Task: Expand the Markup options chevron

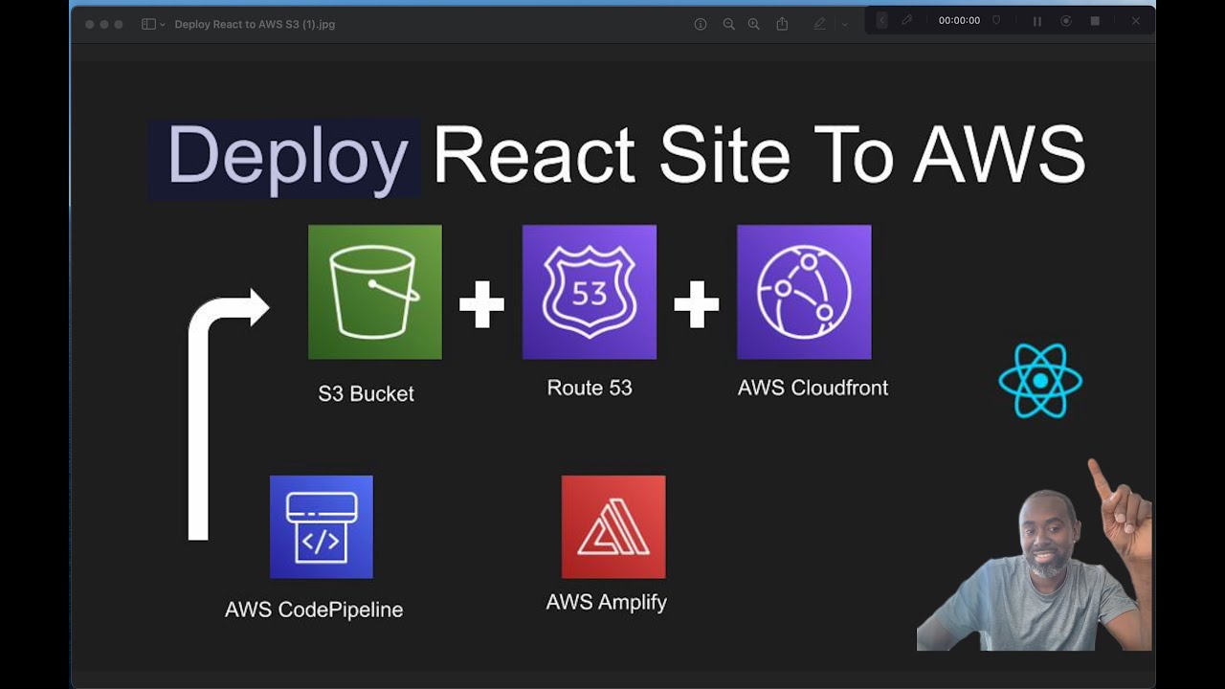Action: (844, 24)
